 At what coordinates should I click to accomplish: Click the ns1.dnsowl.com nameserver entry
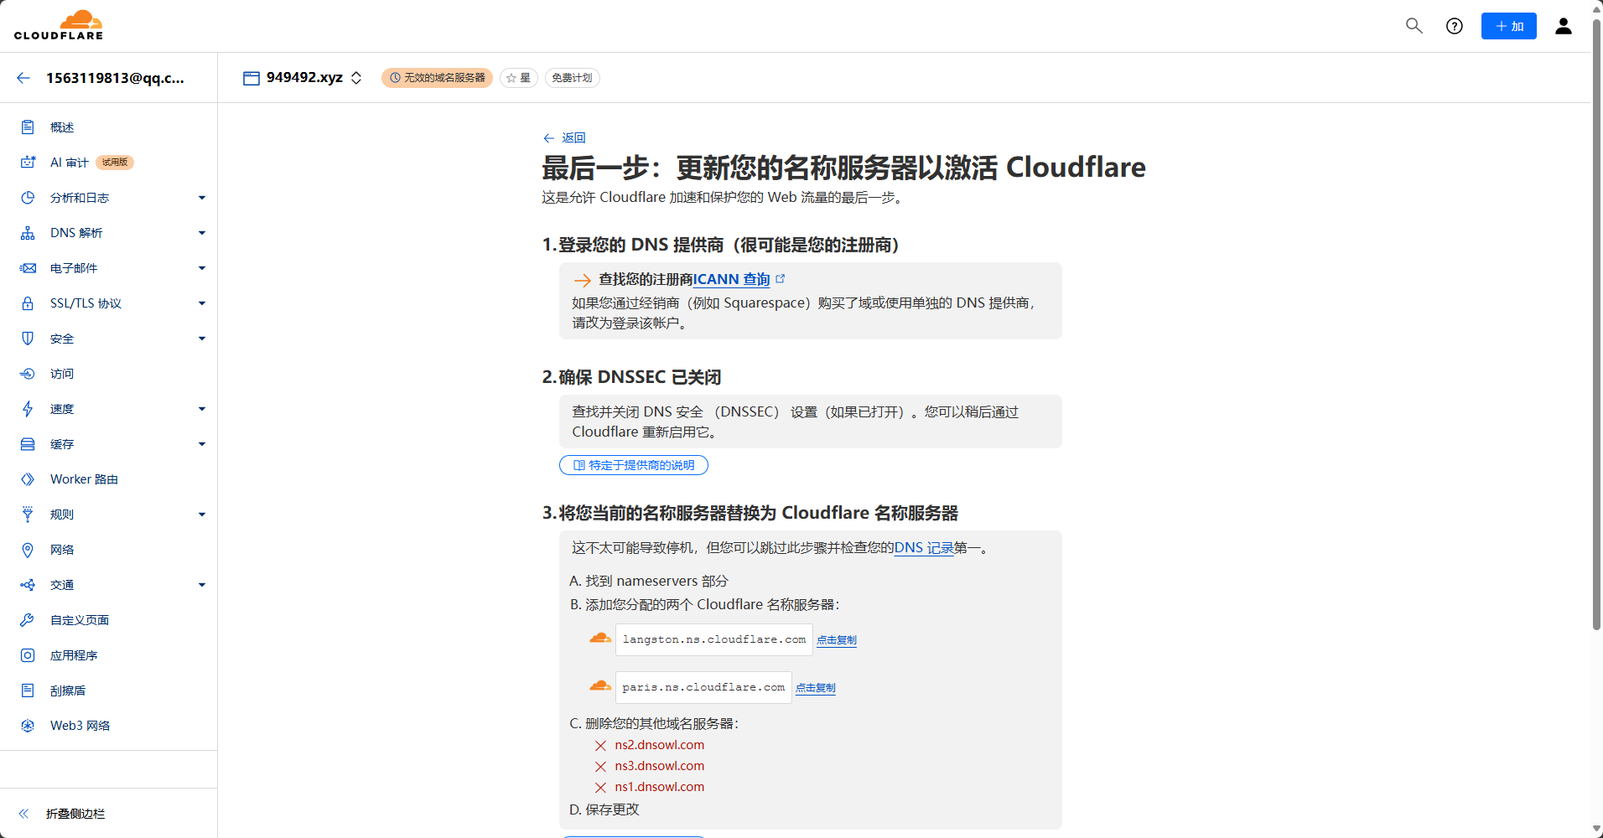click(659, 787)
